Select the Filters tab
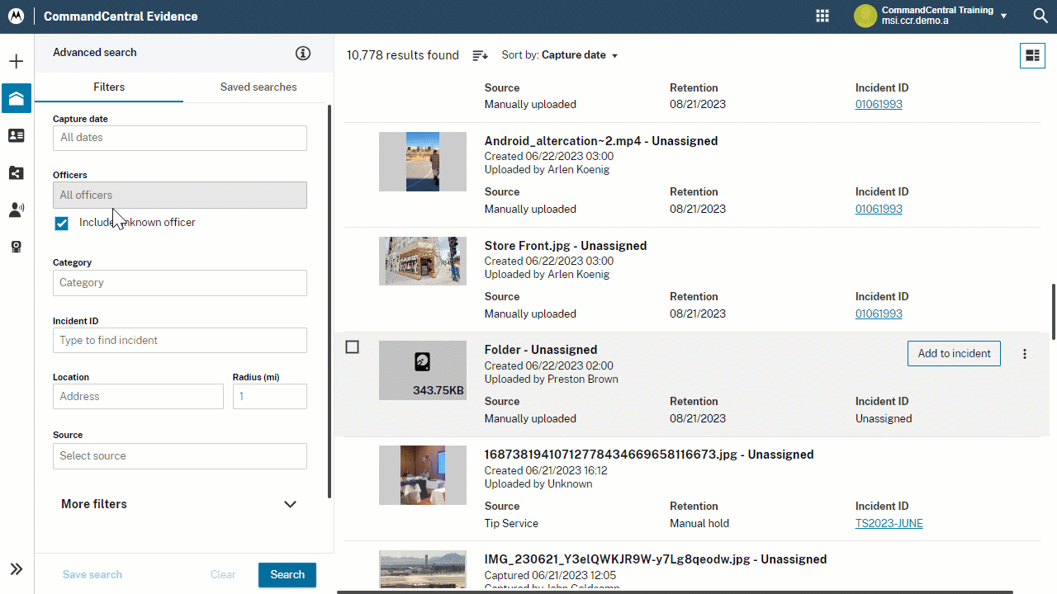Screen dimensions: 1057x594 point(109,87)
